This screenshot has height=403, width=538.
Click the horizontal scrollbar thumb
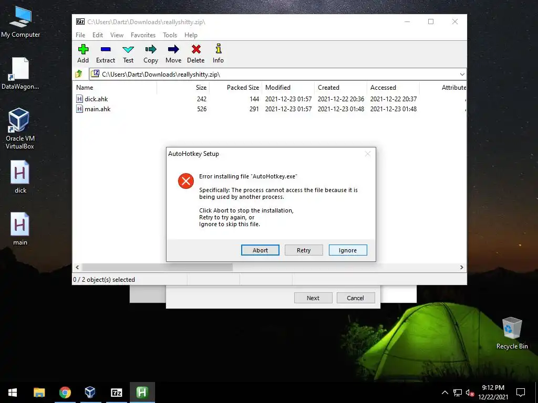pyautogui.click(x=158, y=267)
